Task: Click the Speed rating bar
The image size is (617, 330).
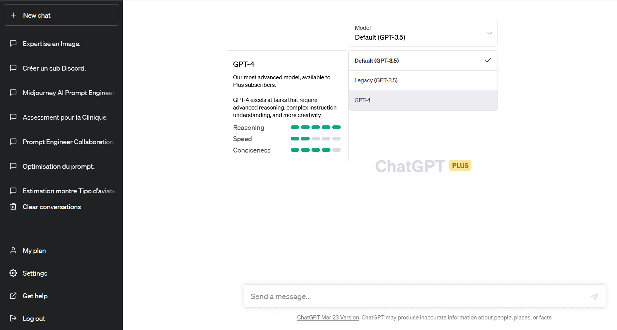Action: pyautogui.click(x=316, y=139)
